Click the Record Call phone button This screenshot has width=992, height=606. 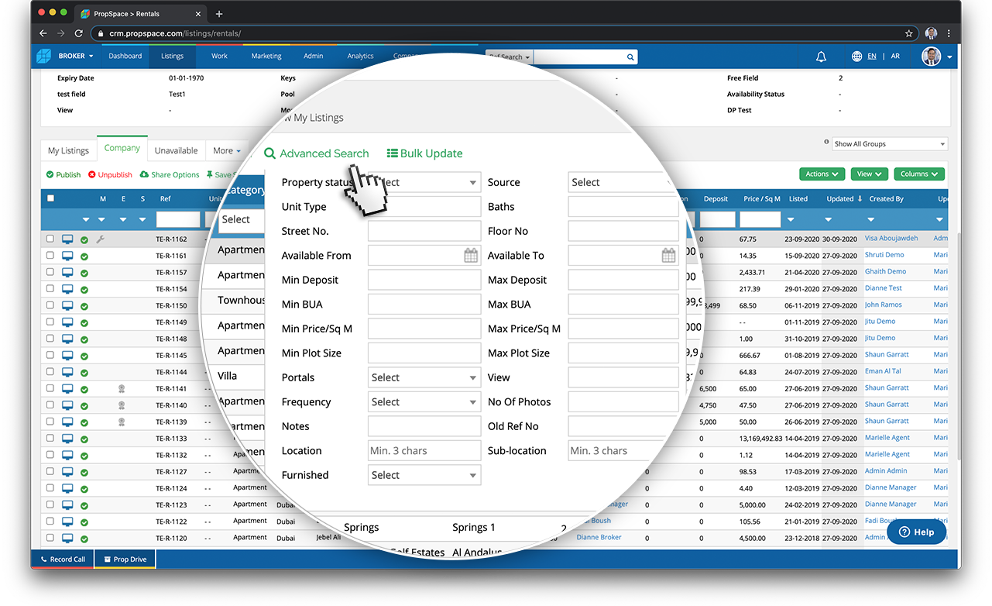63,559
